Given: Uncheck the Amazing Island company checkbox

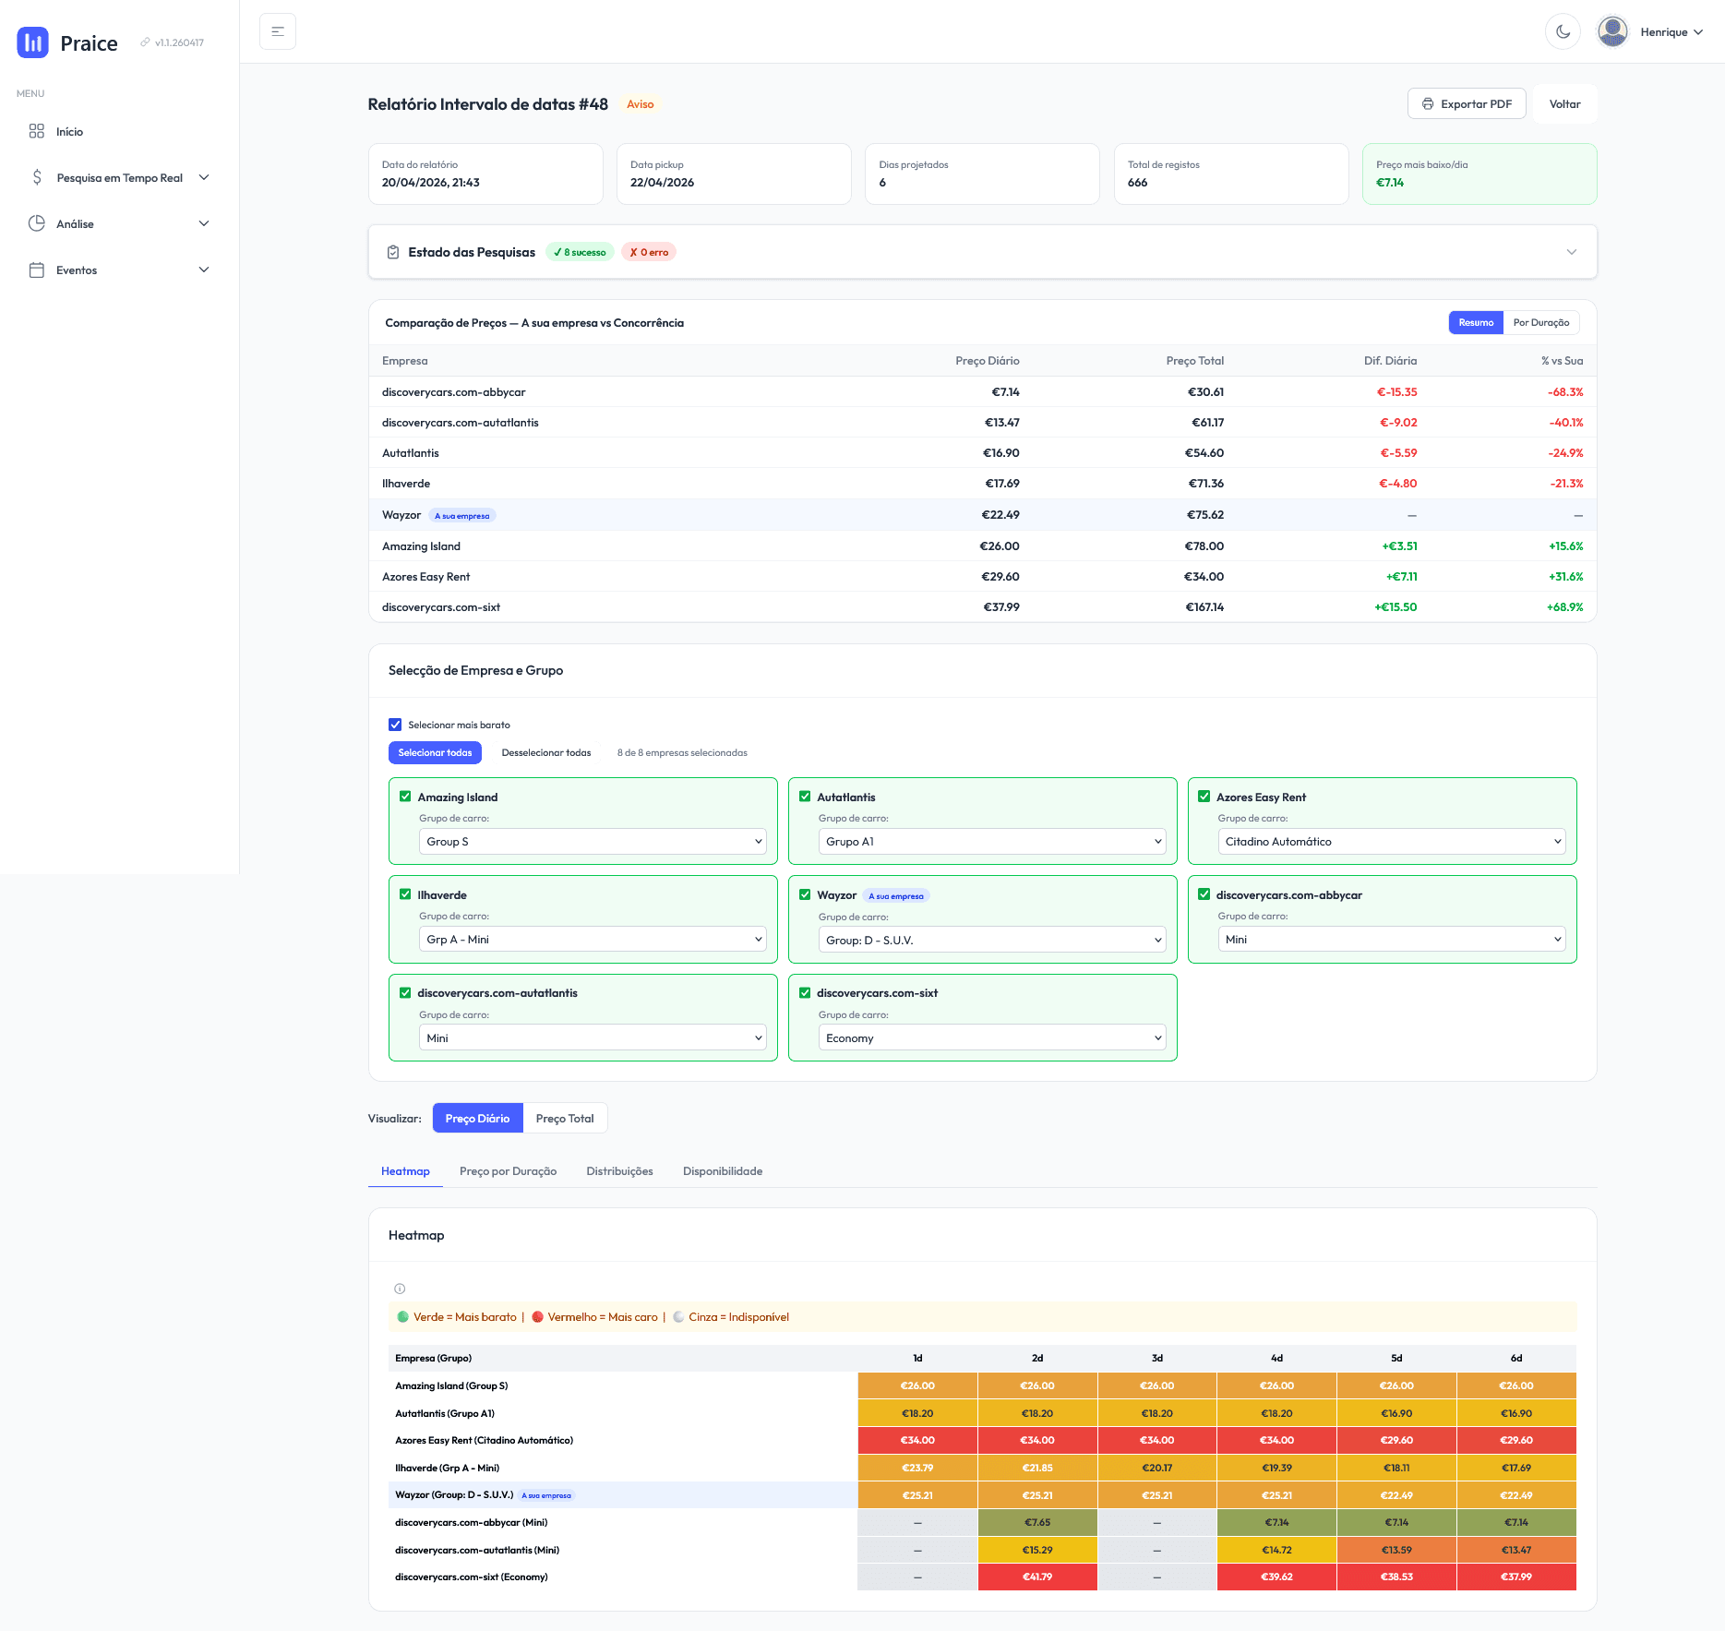Looking at the screenshot, I should pos(405,797).
